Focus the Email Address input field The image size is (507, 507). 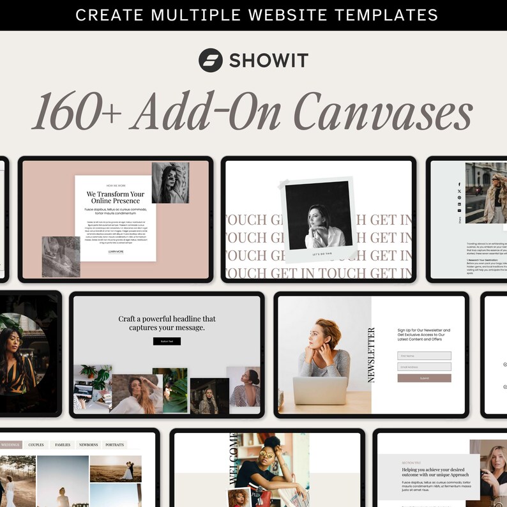tap(424, 367)
